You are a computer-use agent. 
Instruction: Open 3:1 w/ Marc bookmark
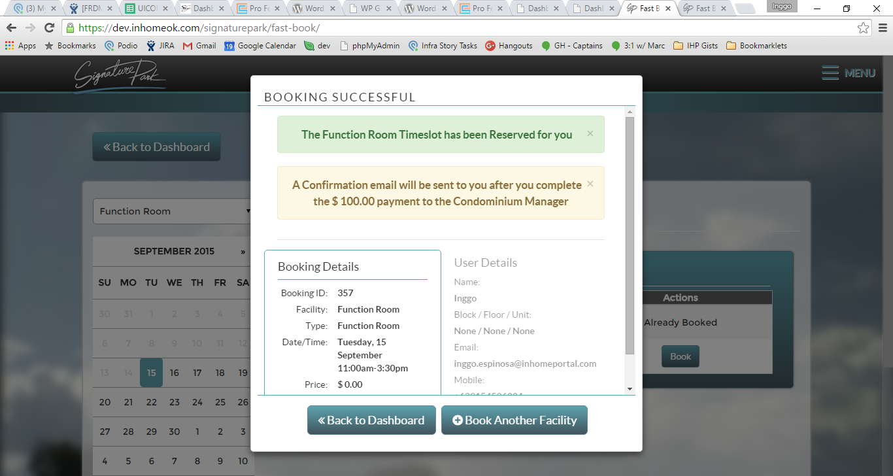tap(638, 46)
